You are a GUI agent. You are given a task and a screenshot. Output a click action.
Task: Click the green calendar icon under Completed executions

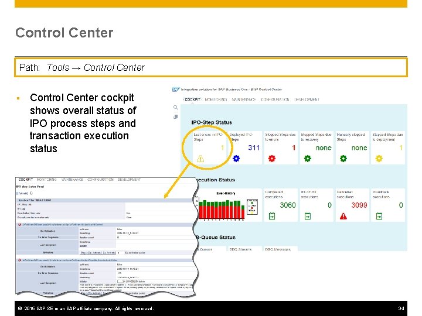point(272,216)
